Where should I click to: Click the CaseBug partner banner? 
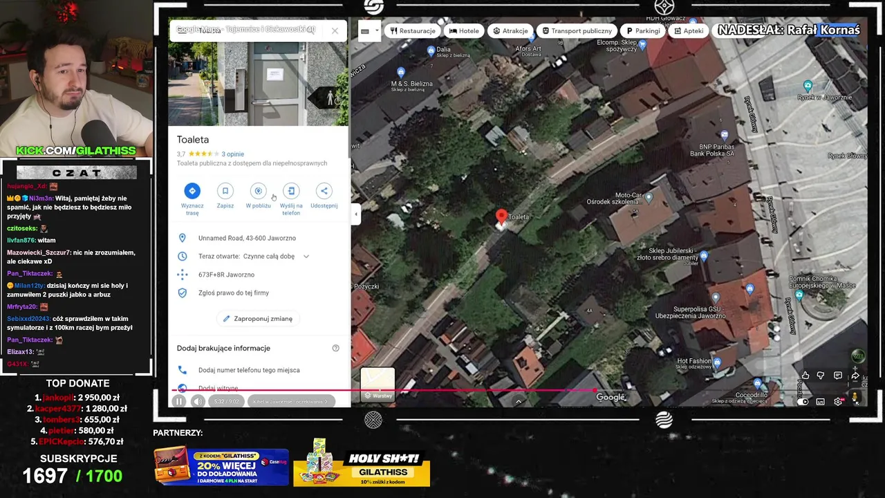(x=221, y=465)
